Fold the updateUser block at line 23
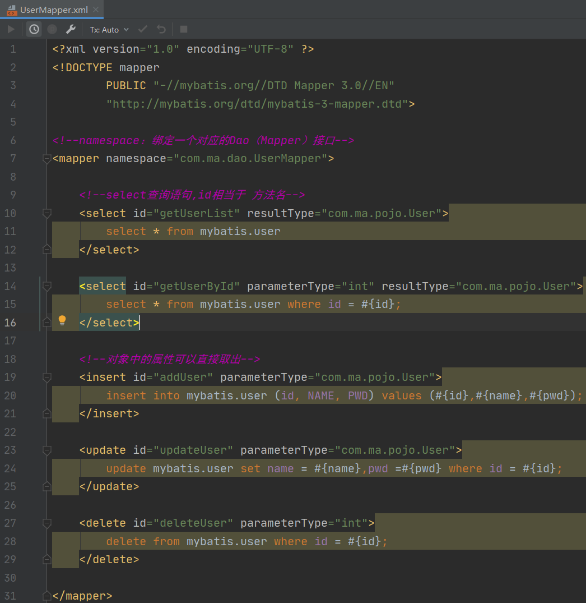This screenshot has width=586, height=603. point(47,450)
